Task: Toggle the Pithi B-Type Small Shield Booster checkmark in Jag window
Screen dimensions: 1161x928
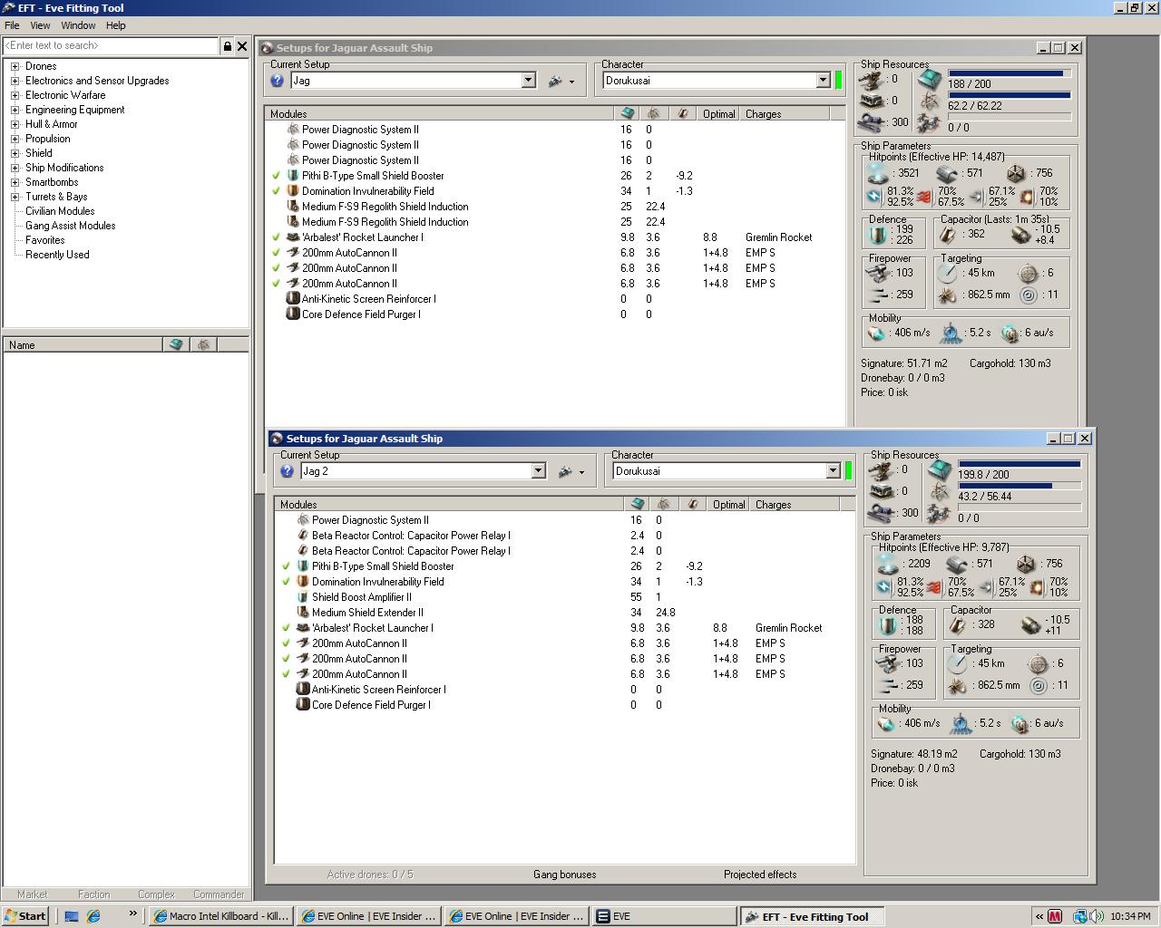Action: [x=276, y=176]
